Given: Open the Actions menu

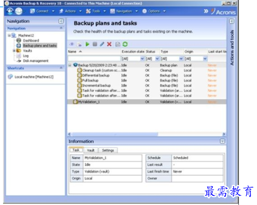Looking at the screenshot, I should 70,11.
